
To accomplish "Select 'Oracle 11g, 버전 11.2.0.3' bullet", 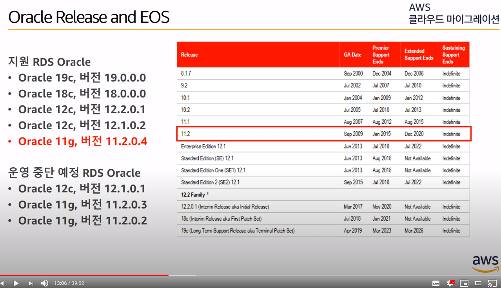I will click(x=82, y=205).
